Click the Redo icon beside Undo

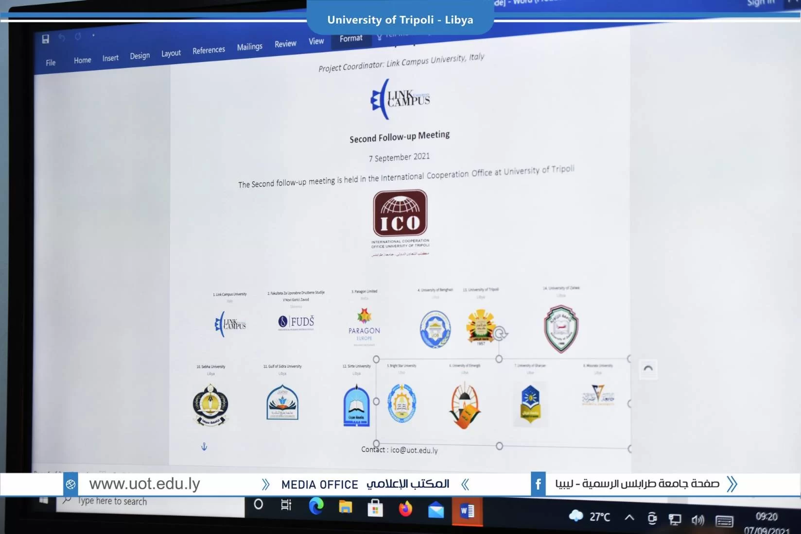pos(78,36)
